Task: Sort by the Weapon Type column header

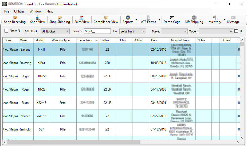Action: coord(63,40)
